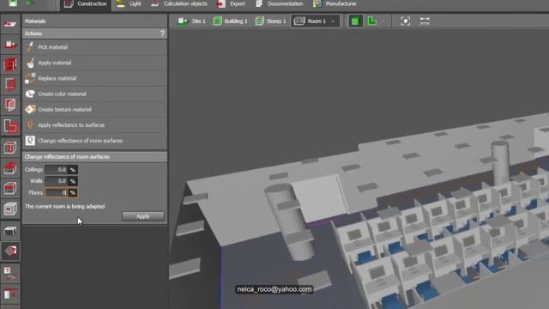Click the zoom-to-fit frame icon
The image size is (549, 309).
point(405,21)
